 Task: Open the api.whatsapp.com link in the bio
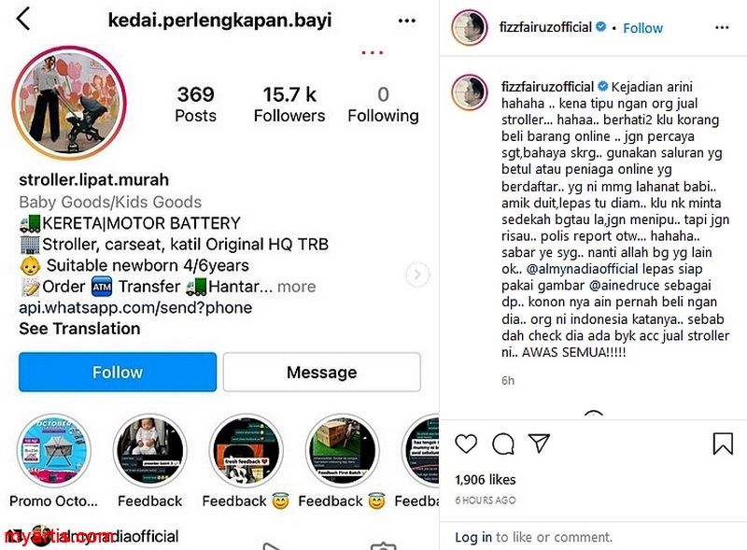click(135, 307)
